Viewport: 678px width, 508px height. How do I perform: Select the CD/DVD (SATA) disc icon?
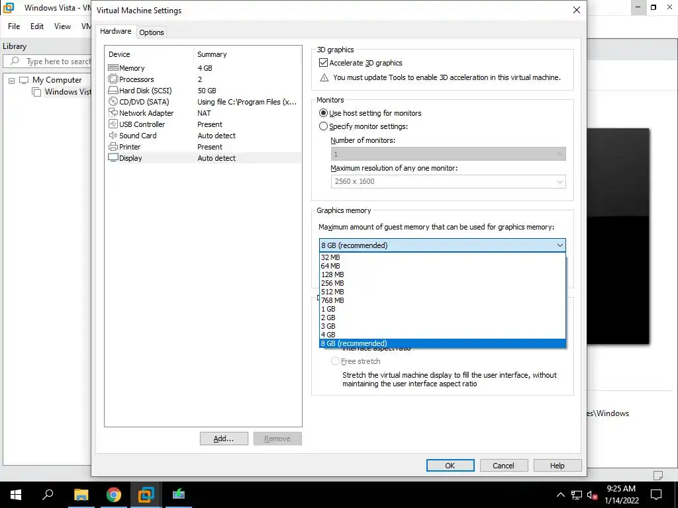click(x=113, y=101)
